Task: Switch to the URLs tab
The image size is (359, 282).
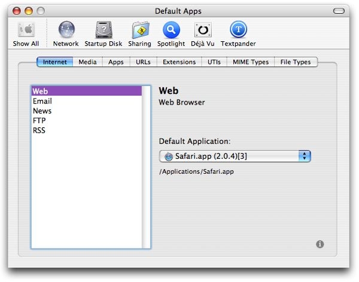Action: tap(143, 62)
